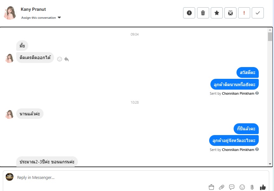Click scrollbar down arrow in chat pane
This screenshot has height=191, width=274.
270,164
